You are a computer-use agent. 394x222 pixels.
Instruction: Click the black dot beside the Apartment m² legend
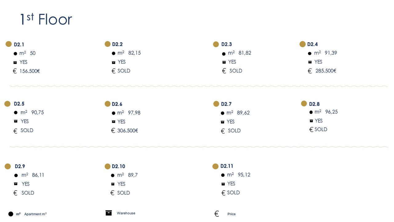coord(11,214)
